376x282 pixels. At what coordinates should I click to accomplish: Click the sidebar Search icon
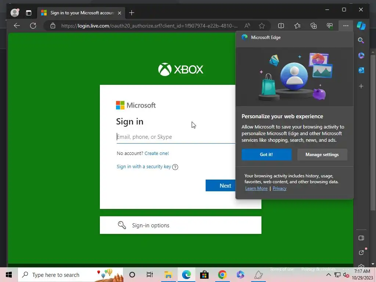pos(361,40)
